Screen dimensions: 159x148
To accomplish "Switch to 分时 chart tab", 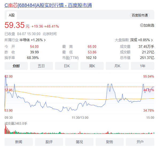I will pos(16,66).
